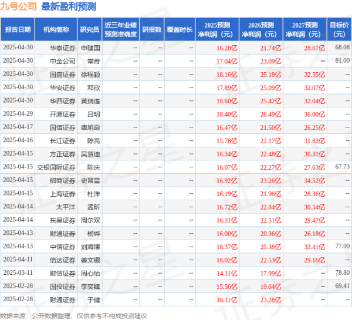The height and width of the screenshot is (320, 352).
Task: Click analyst name 徐程颖
Action: [x=90, y=75]
